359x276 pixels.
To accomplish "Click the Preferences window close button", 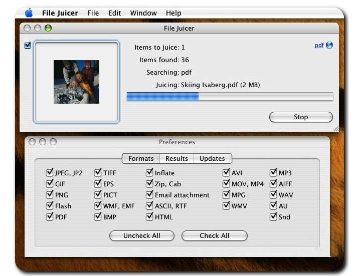I will pos(32,142).
